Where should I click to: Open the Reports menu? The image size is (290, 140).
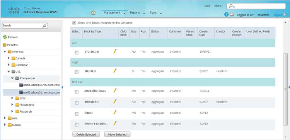[135, 13]
